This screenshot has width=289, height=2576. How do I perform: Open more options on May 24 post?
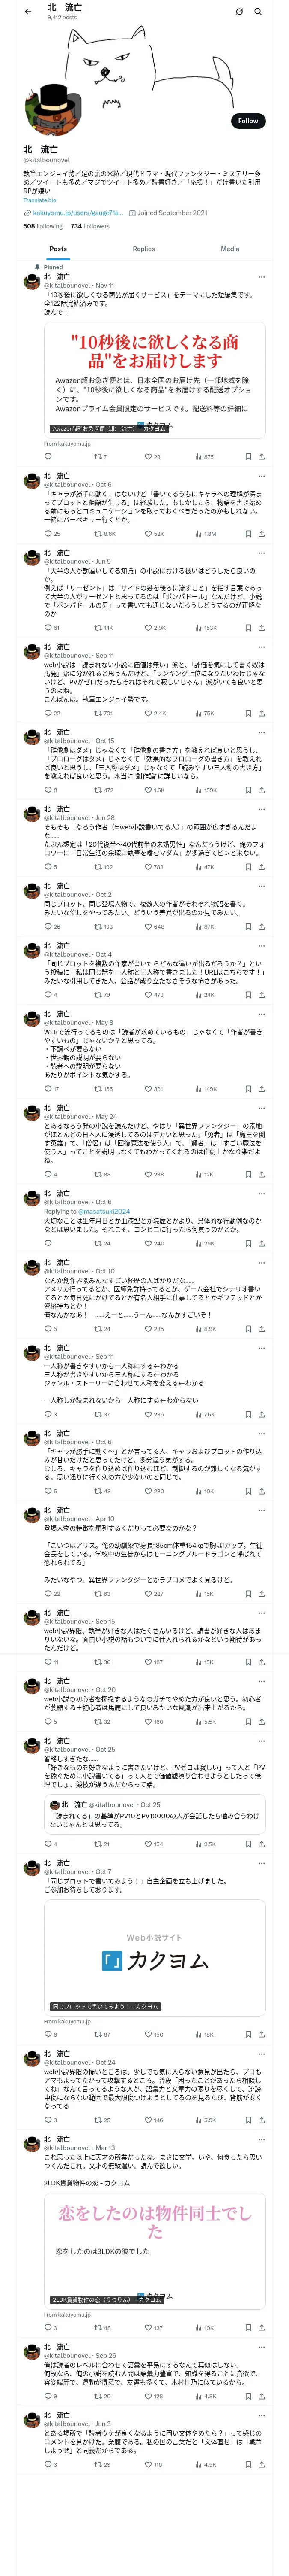point(262,1108)
